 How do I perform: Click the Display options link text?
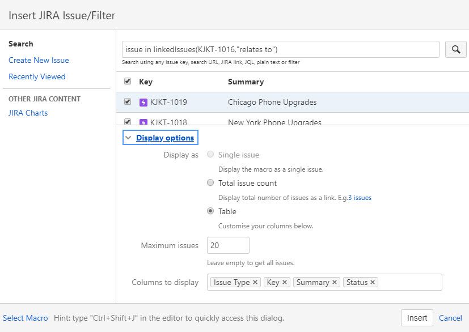point(165,138)
